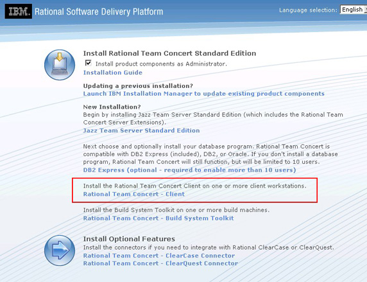The height and width of the screenshot is (282, 367).
Task: Click Rational Team Concert - Client link
Action: click(134, 194)
